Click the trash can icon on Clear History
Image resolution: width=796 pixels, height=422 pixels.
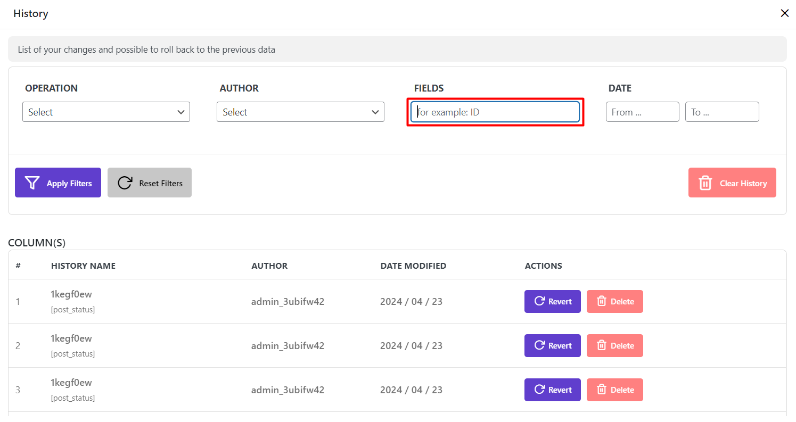(x=705, y=183)
